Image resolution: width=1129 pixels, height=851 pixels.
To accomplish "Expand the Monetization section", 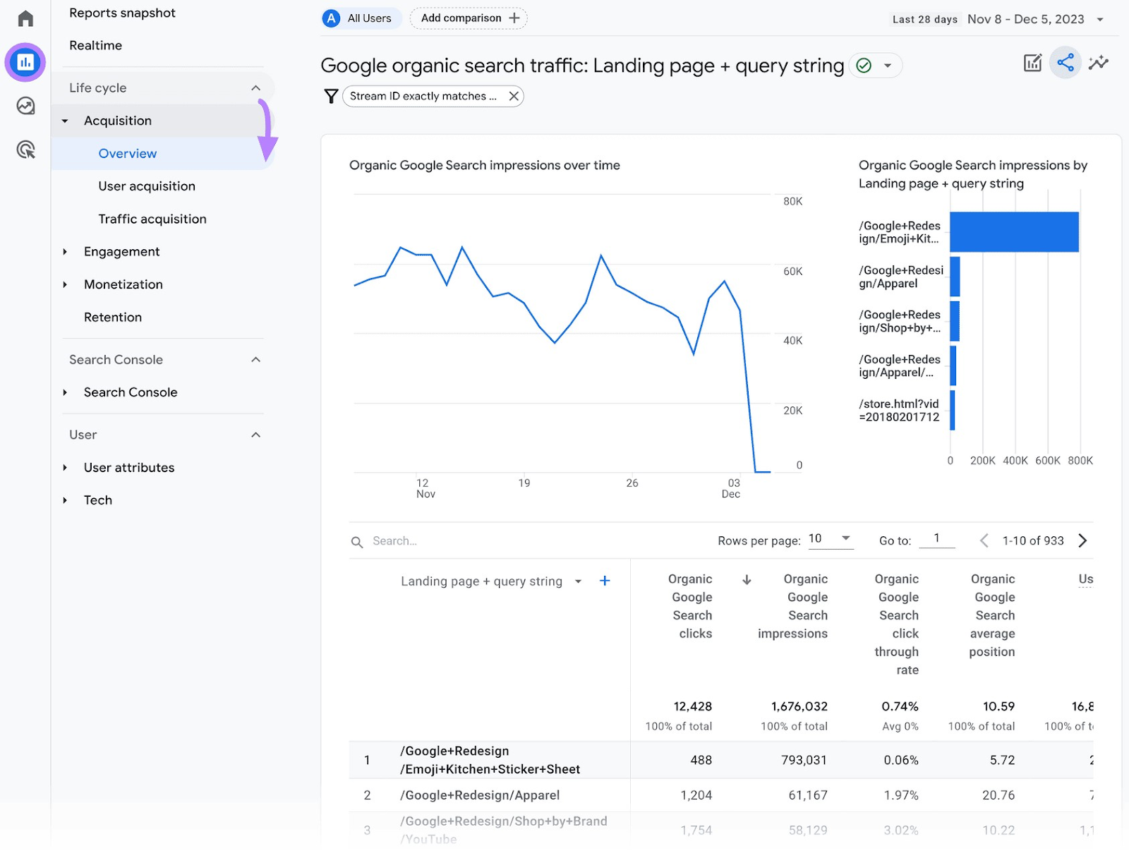I will coord(65,284).
